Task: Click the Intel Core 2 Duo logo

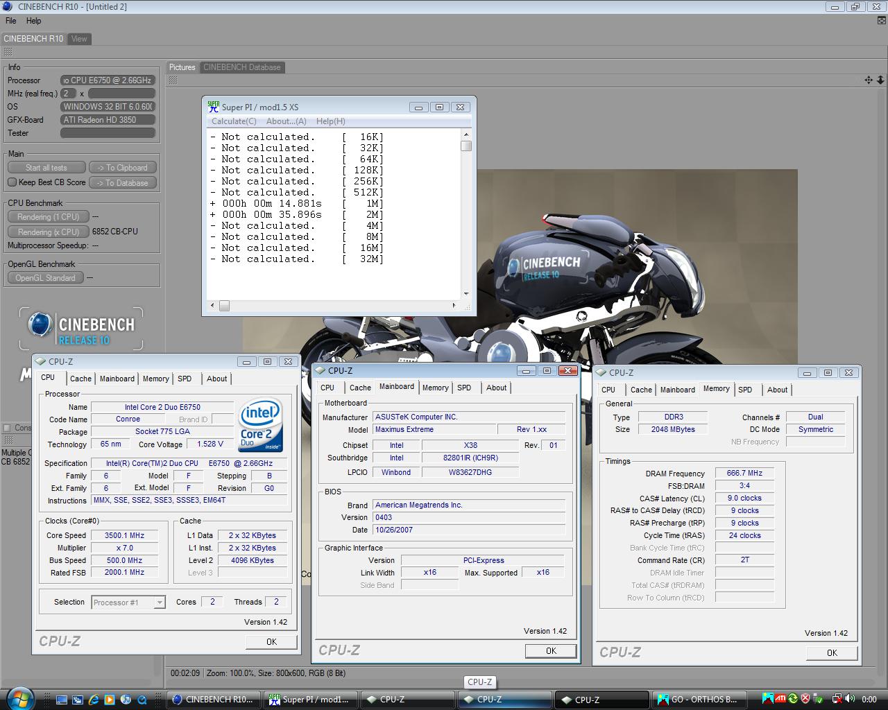Action: point(261,424)
